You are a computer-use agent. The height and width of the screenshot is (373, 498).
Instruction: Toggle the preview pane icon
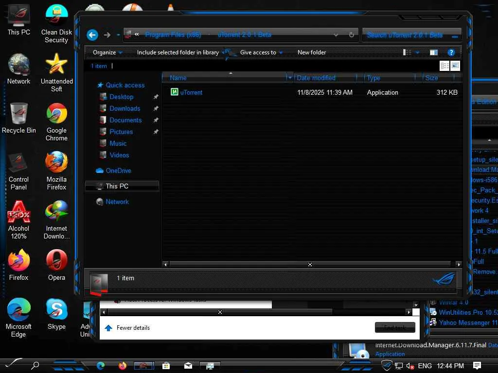[x=433, y=52]
